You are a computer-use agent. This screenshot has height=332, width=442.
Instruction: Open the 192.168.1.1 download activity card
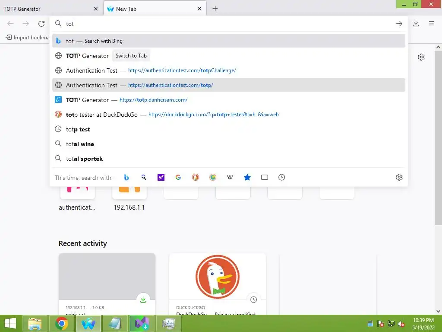coord(107,284)
